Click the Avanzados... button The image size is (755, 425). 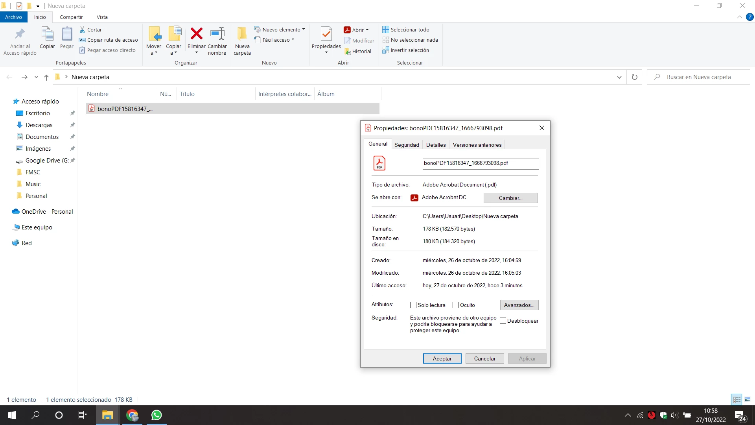519,305
